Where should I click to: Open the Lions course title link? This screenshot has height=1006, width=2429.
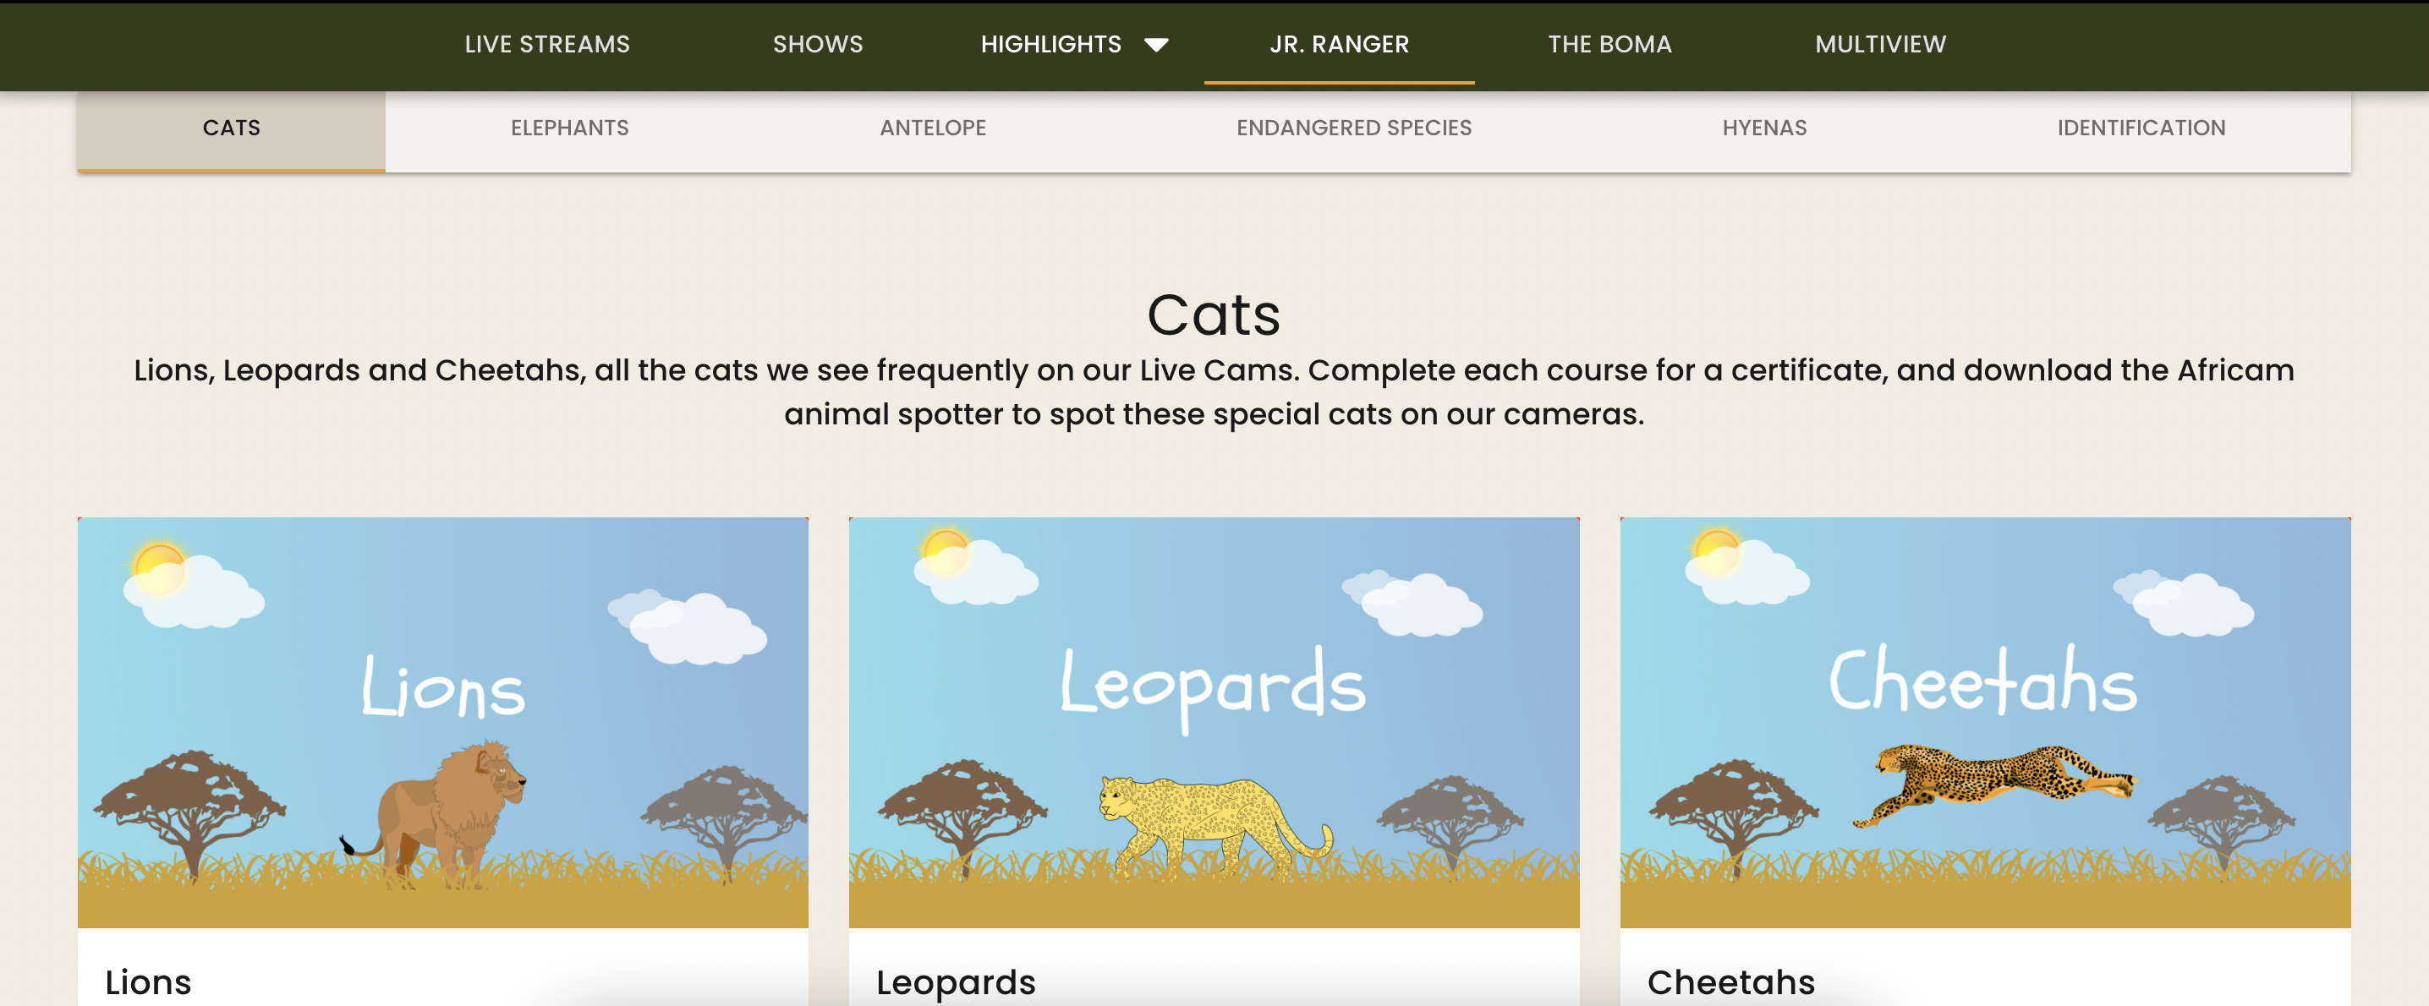(x=148, y=982)
